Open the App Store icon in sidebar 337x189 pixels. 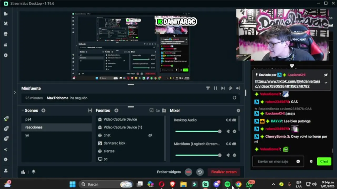(x=6, y=34)
